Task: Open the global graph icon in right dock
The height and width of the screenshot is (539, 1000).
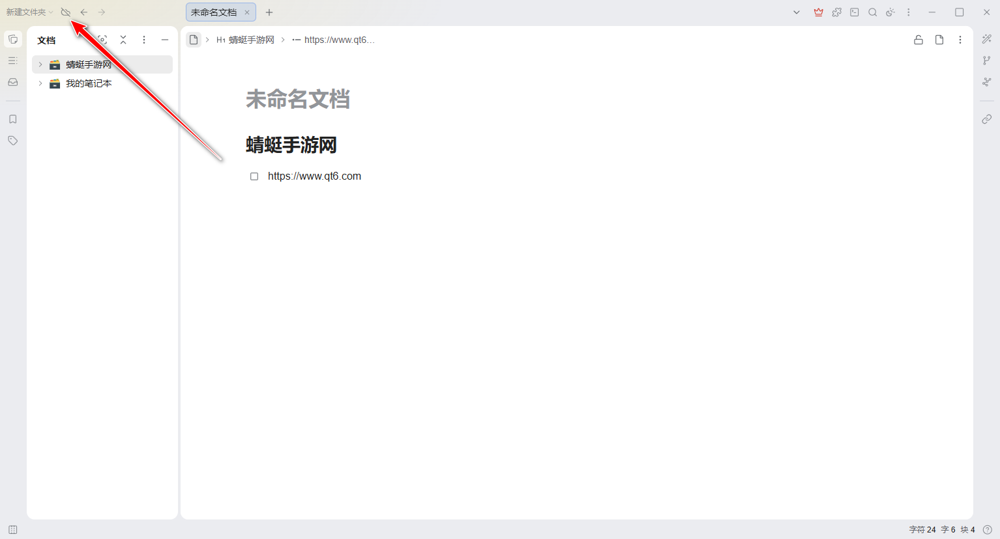Action: pos(987,82)
